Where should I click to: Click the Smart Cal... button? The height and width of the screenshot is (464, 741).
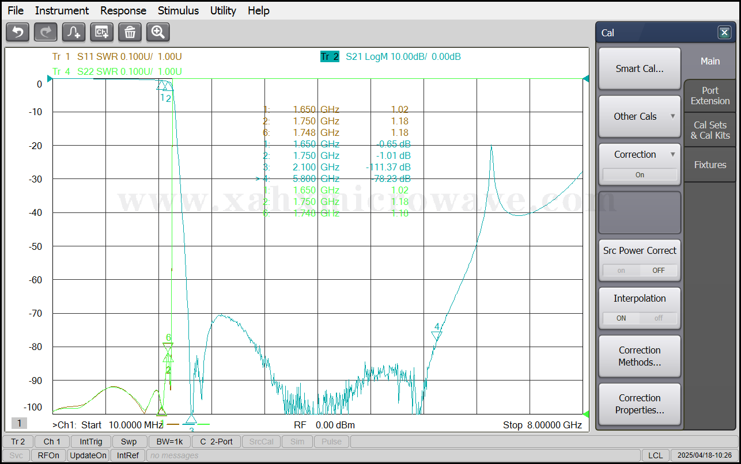(640, 69)
